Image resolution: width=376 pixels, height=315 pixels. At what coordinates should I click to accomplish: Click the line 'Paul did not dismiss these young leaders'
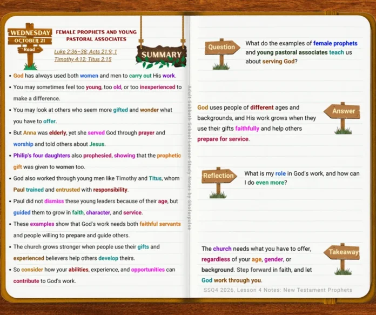pyautogui.click(x=96, y=202)
